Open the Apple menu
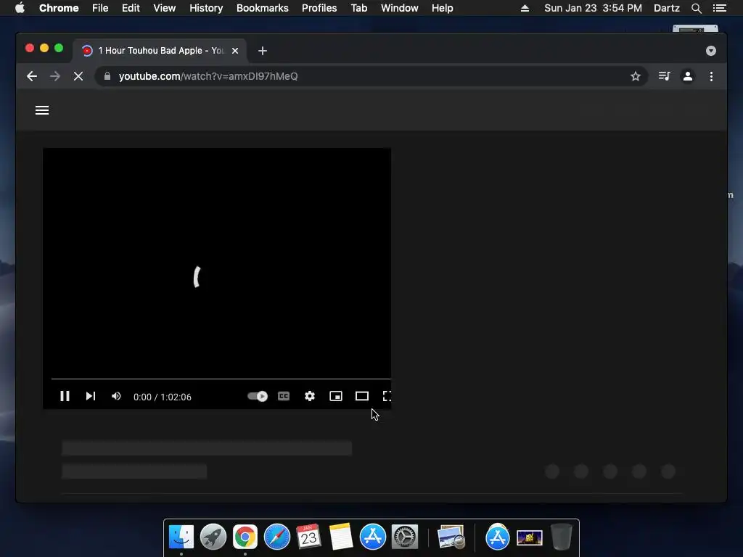 [x=20, y=8]
